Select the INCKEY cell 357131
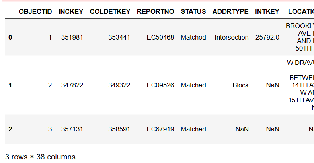 tap(72, 129)
